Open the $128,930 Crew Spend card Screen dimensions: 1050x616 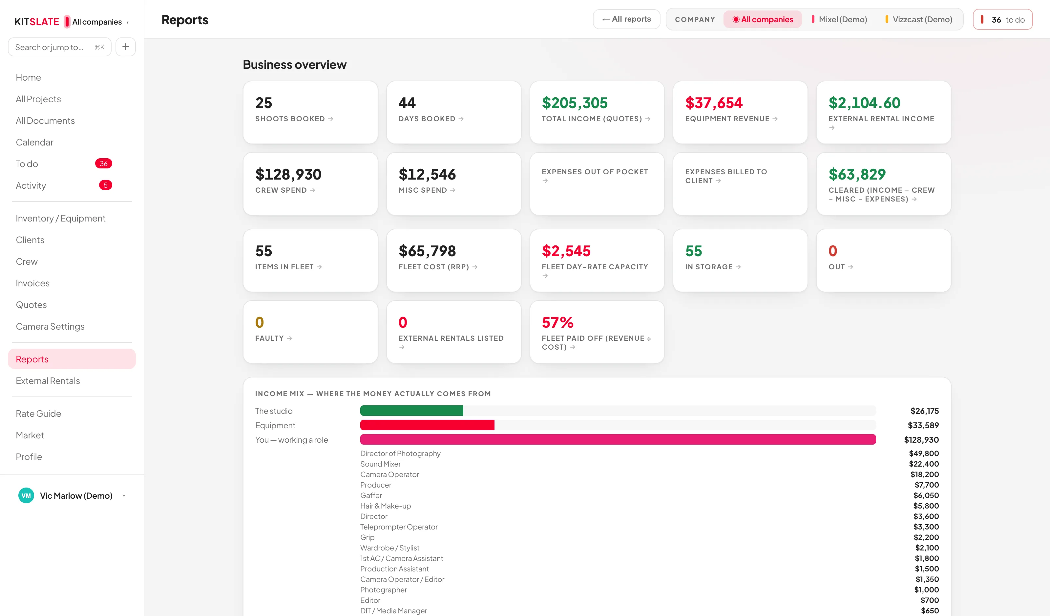click(310, 183)
